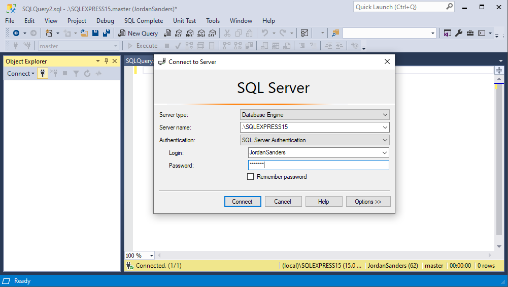The width and height of the screenshot is (508, 287).
Task: Open the Find combo box dropdown in the toolbar
Action: (x=432, y=33)
